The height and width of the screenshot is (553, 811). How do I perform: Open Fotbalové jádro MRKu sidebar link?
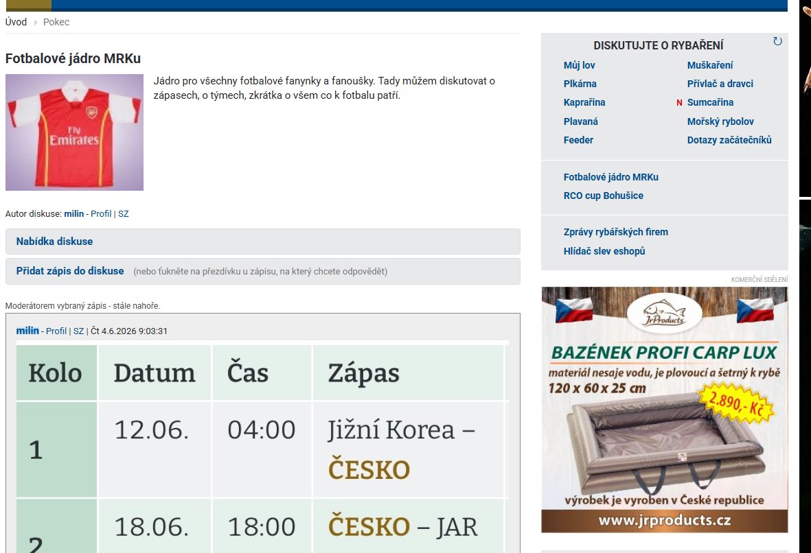point(611,177)
